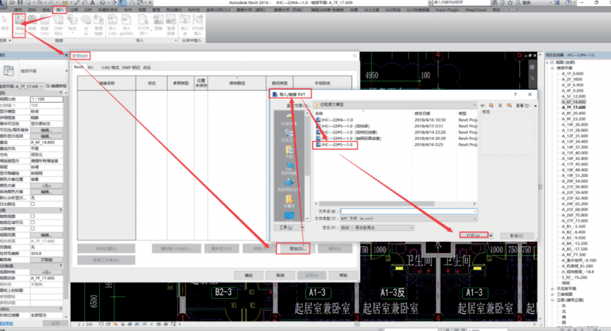
Task: Click the text 'A' tool in quick access toolbar
Action: (92, 3)
